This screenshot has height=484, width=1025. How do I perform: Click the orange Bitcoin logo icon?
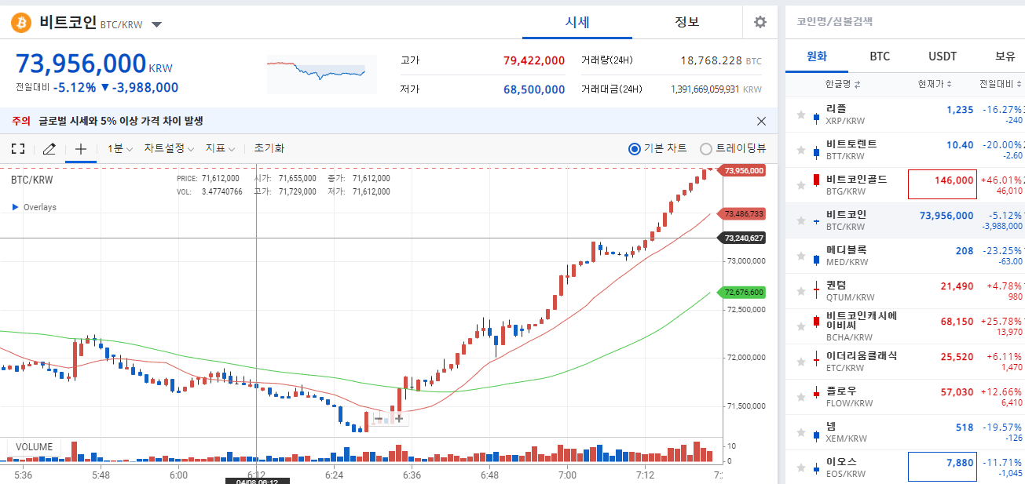click(21, 22)
